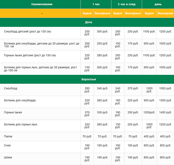This screenshot has height=165, width=174.
Task: Click the '1 час' column header
Action: pos(96,4)
